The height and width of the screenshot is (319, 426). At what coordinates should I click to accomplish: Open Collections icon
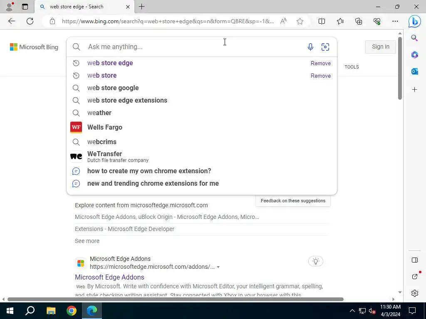coord(359,21)
